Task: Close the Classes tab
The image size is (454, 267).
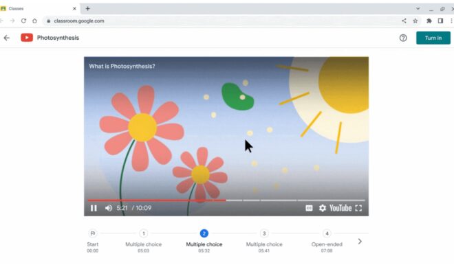Action: [x=74, y=9]
